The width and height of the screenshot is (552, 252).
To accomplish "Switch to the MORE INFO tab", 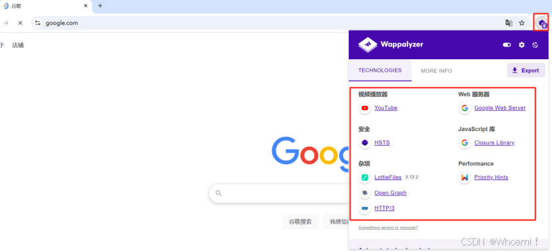I will tap(437, 70).
